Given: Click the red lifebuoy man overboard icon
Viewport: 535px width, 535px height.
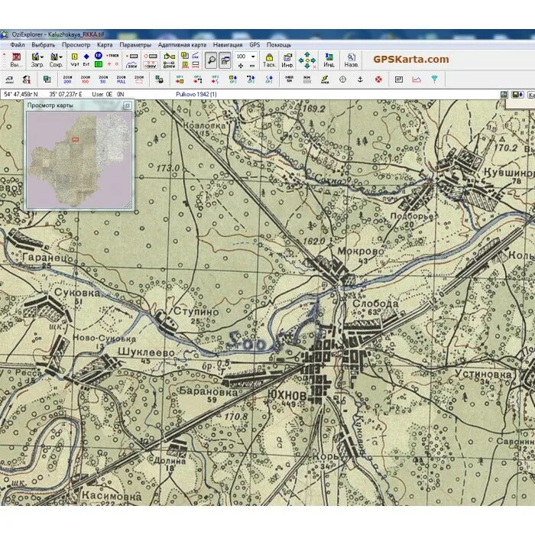Looking at the screenshot, I should [378, 79].
